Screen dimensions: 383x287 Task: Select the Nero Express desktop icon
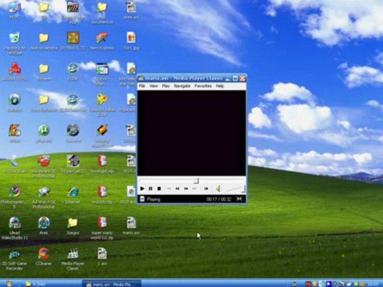[102, 41]
